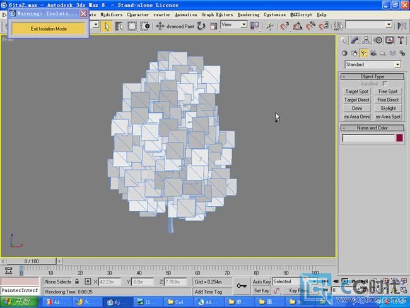Viewport: 410px width, 308px height.
Task: Open the Select by Name tool
Action: click(119, 26)
